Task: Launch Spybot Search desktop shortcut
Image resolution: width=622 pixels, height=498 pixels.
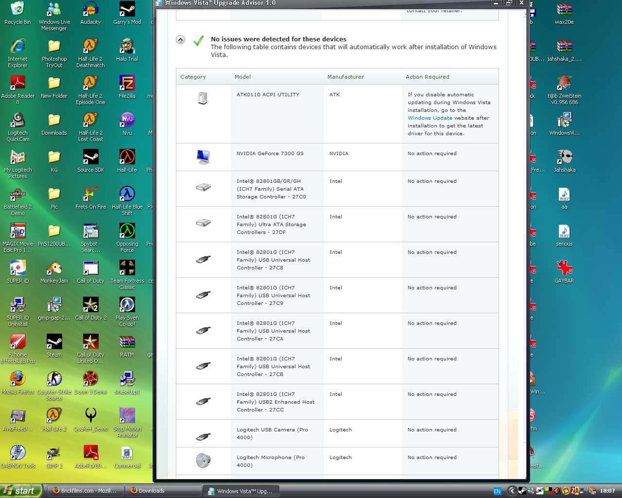Action: 90,238
